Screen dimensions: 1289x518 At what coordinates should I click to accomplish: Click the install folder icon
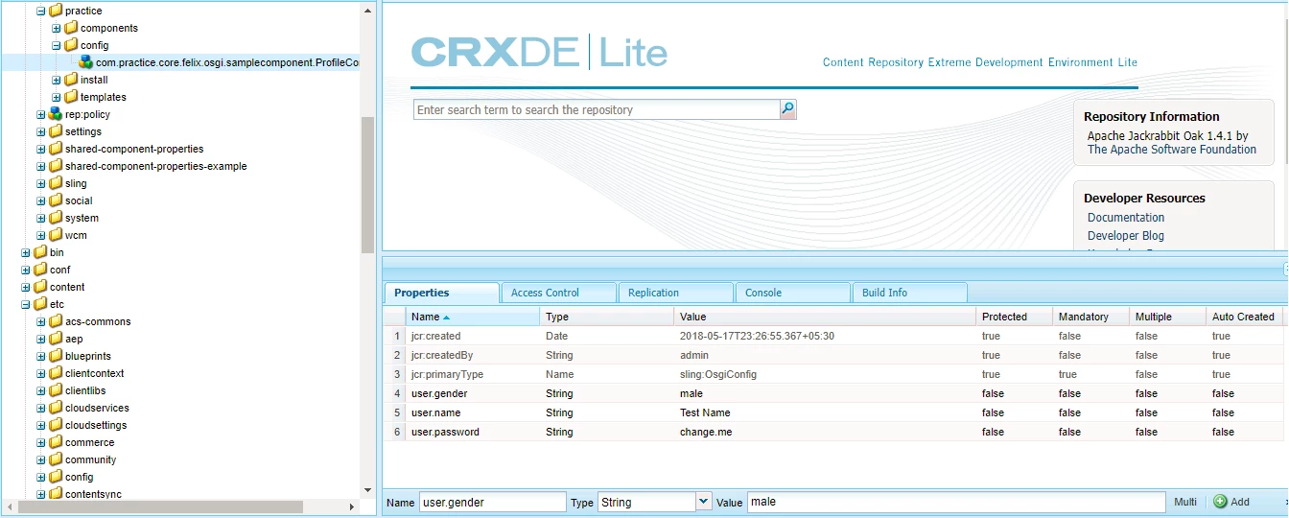[71, 80]
